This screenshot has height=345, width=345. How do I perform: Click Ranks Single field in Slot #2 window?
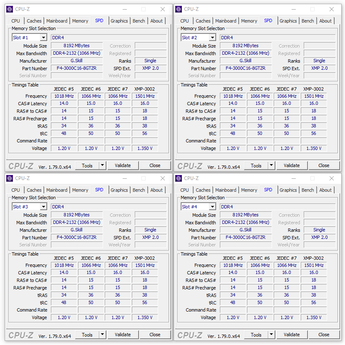[x=320, y=61]
